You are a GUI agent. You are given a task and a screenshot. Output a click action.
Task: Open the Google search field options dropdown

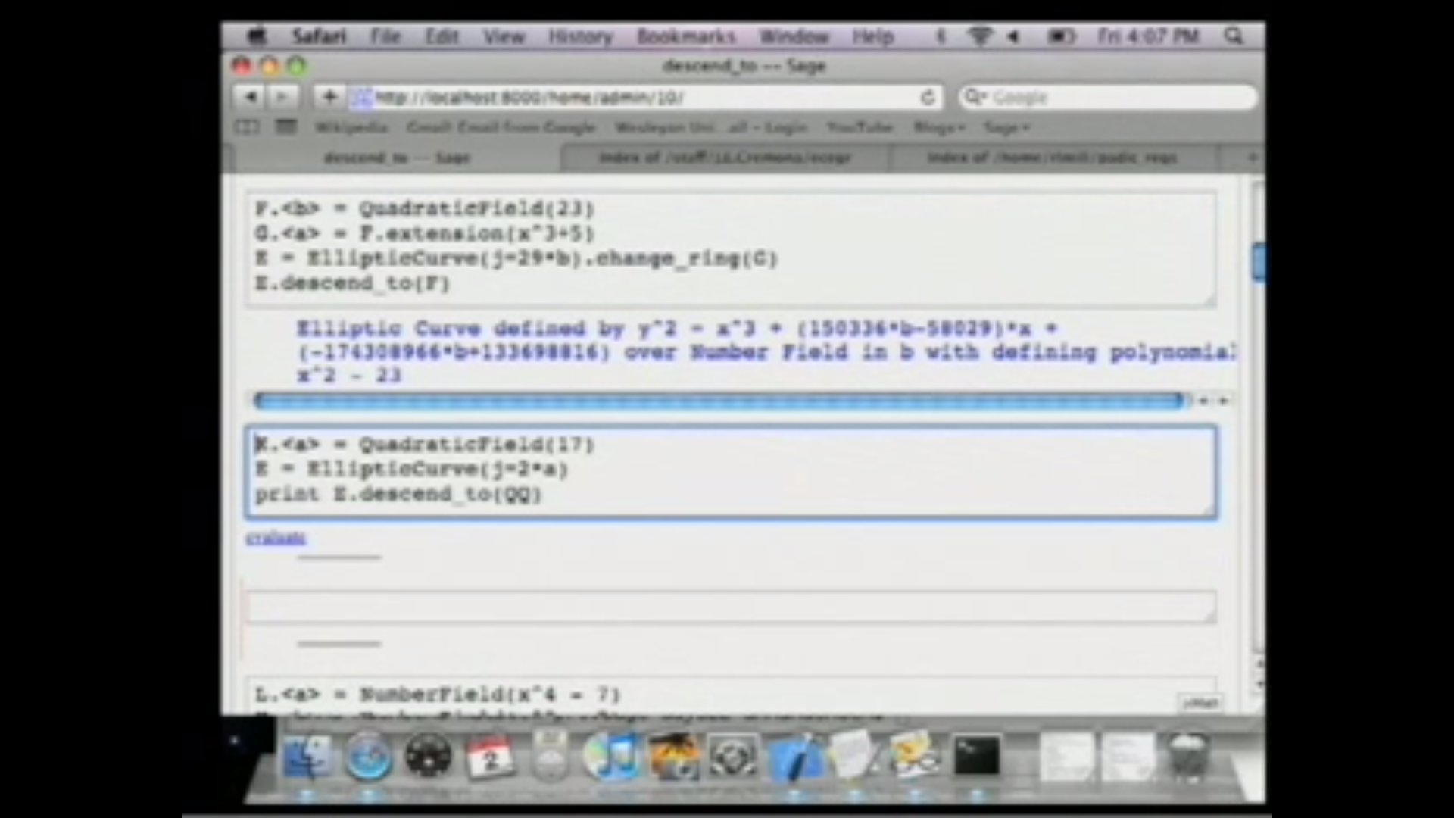point(975,97)
